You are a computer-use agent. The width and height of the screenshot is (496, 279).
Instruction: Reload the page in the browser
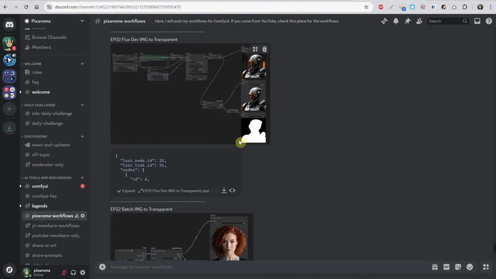click(26, 7)
